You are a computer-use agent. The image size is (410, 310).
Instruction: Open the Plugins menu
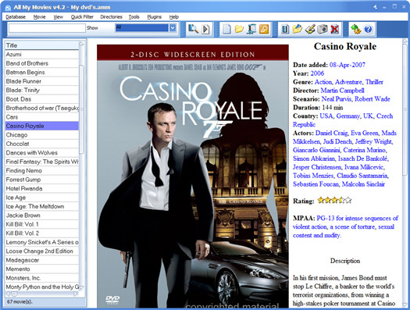pyautogui.click(x=155, y=17)
